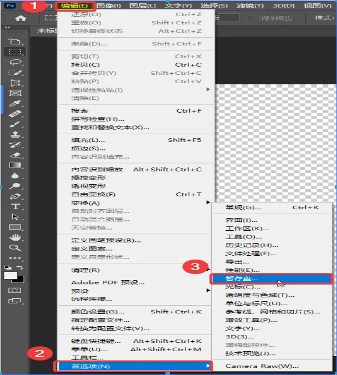Reset default foreground and background colors
The image size is (337, 375).
click(8, 267)
